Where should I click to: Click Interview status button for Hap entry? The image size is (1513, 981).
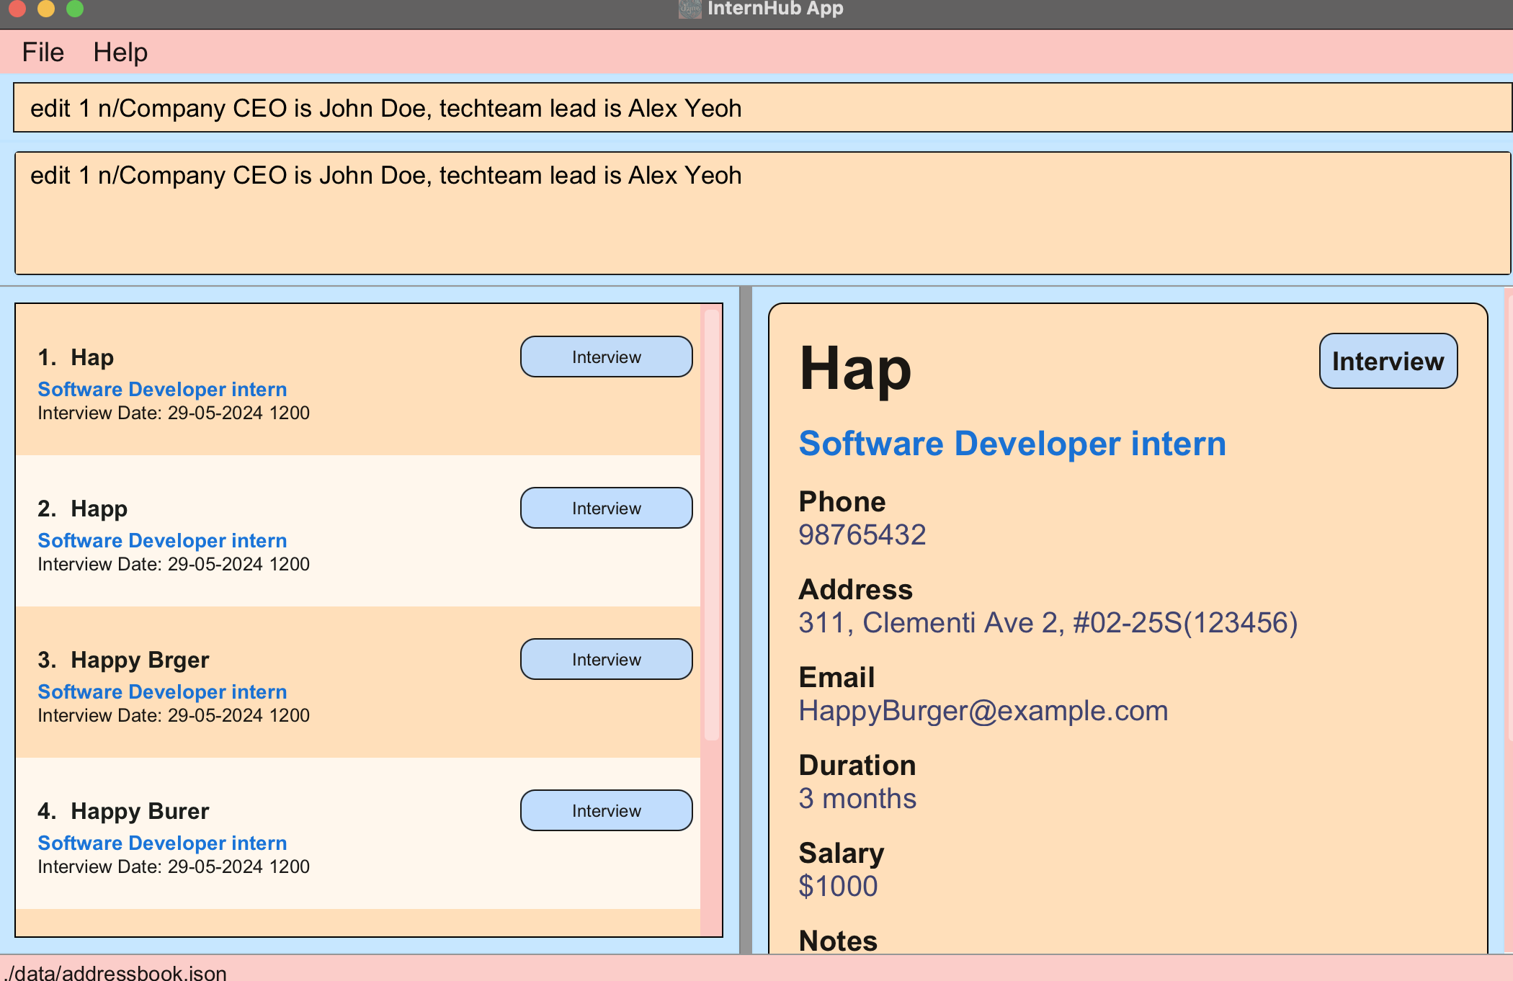tap(606, 357)
